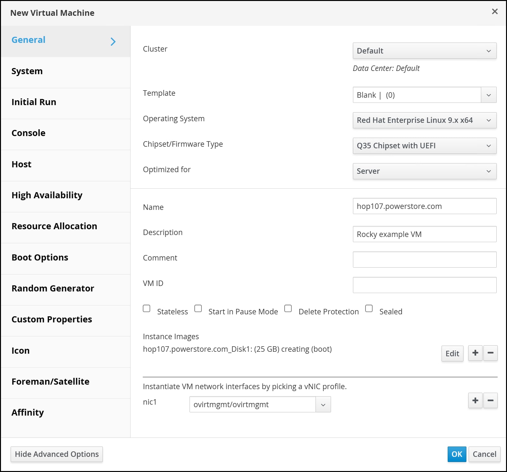Expand the Template dropdown arrow
507x472 pixels.
point(489,95)
